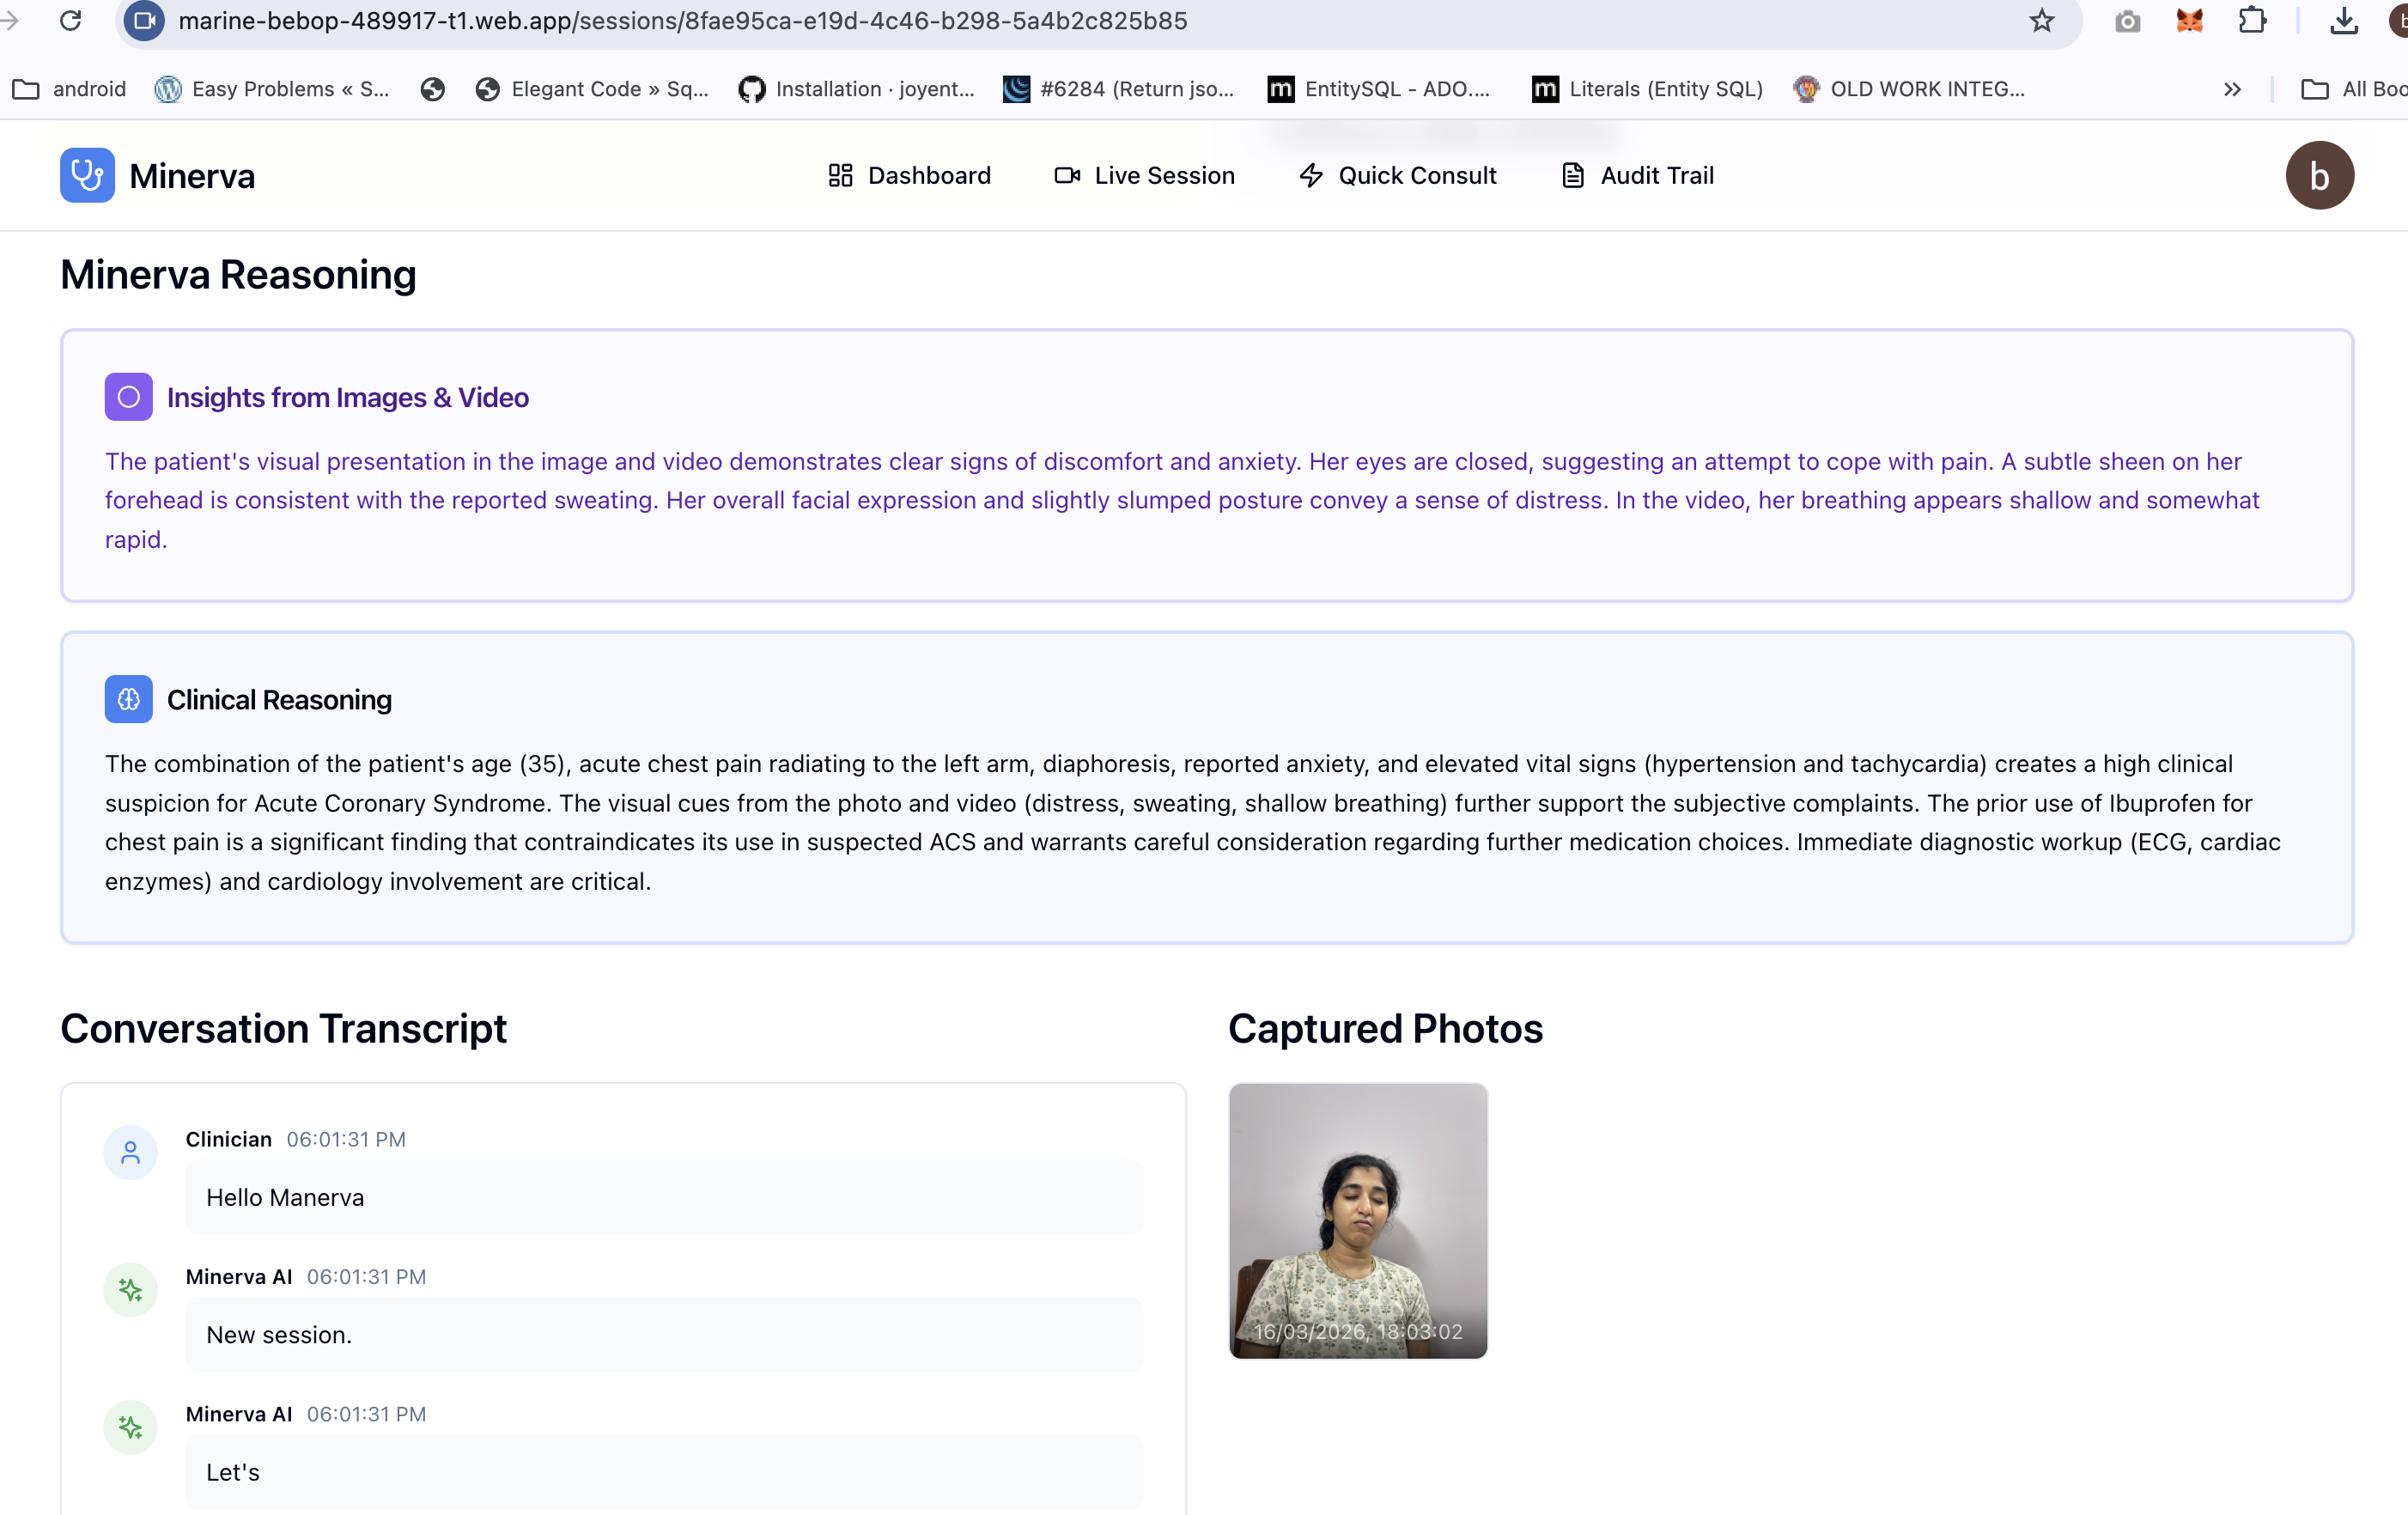
Task: Open browser downloads icon
Action: (2343, 21)
